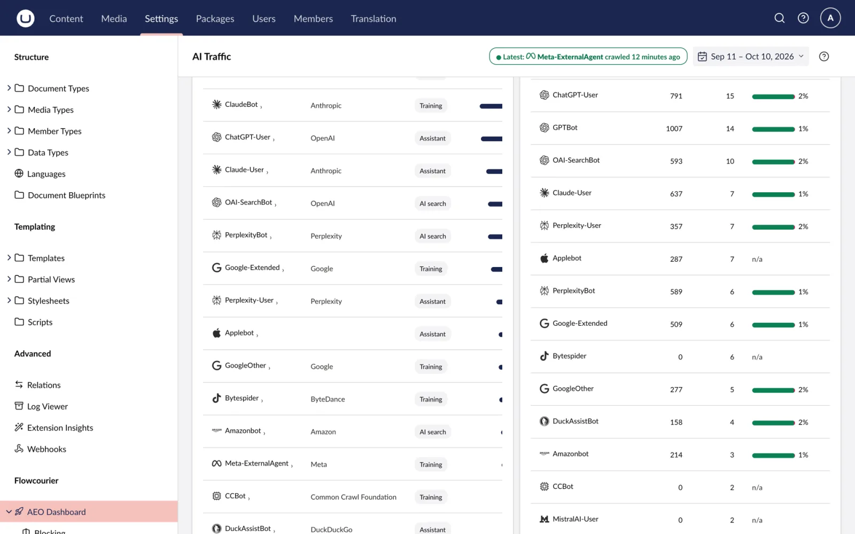Click the Relations icon in the sidebar
855x534 pixels.
tap(19, 384)
